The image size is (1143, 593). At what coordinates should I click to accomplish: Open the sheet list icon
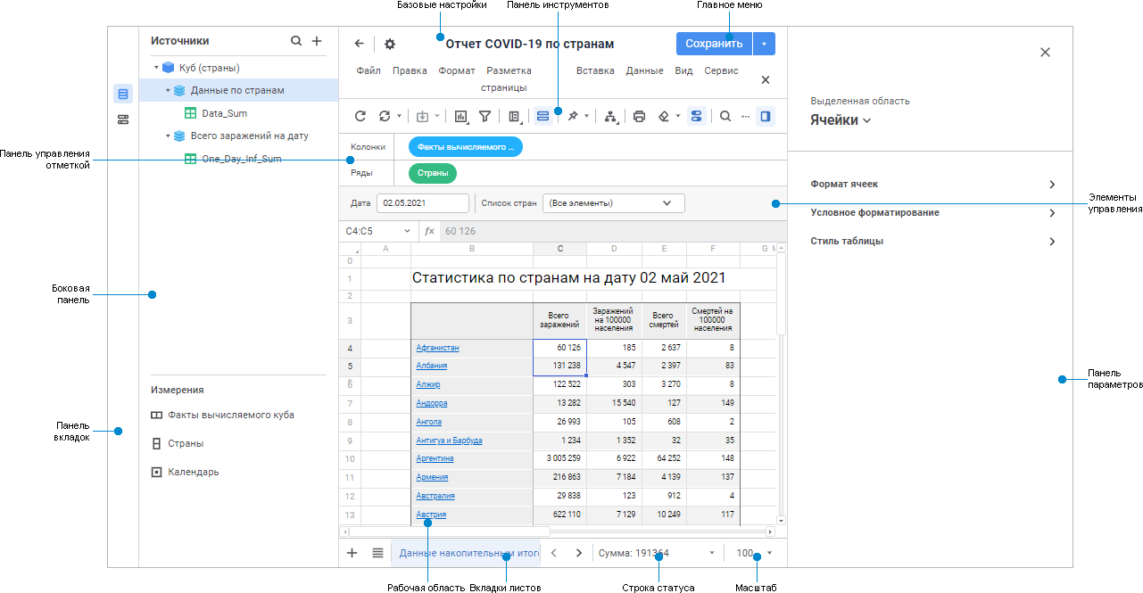377,553
